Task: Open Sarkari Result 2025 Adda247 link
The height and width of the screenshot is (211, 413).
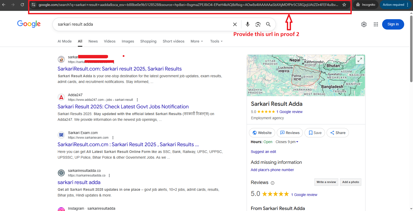Action: (x=123, y=107)
